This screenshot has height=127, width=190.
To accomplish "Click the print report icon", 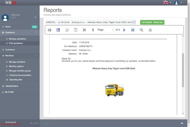I will (49, 30).
